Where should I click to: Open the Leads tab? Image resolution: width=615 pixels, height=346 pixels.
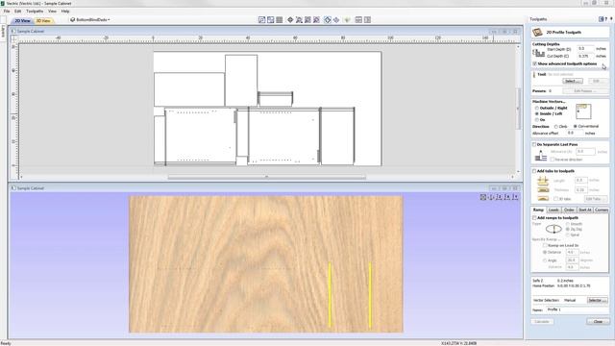pos(553,210)
